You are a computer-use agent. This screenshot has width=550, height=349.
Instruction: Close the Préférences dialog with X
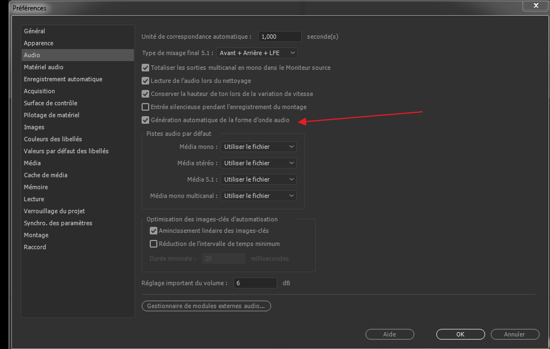coord(536,5)
